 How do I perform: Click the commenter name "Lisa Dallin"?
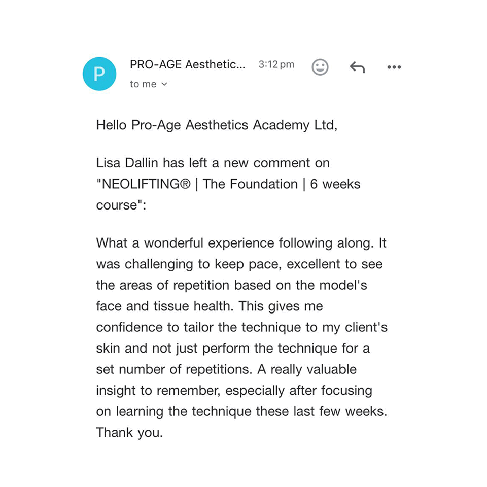click(x=128, y=163)
